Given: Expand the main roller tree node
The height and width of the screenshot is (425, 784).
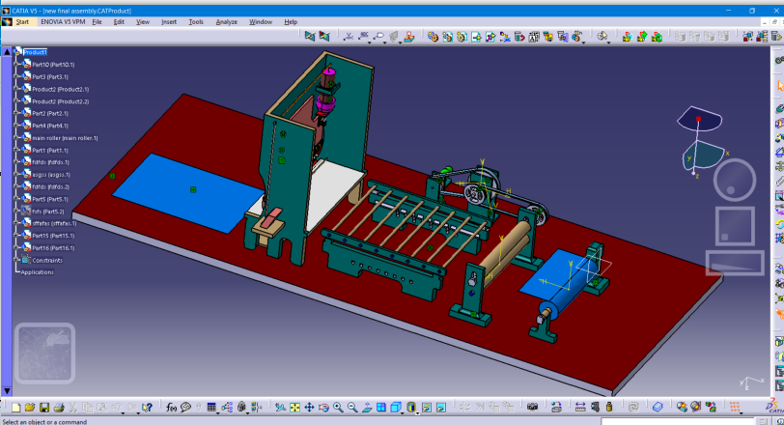Looking at the screenshot, I should point(16,138).
